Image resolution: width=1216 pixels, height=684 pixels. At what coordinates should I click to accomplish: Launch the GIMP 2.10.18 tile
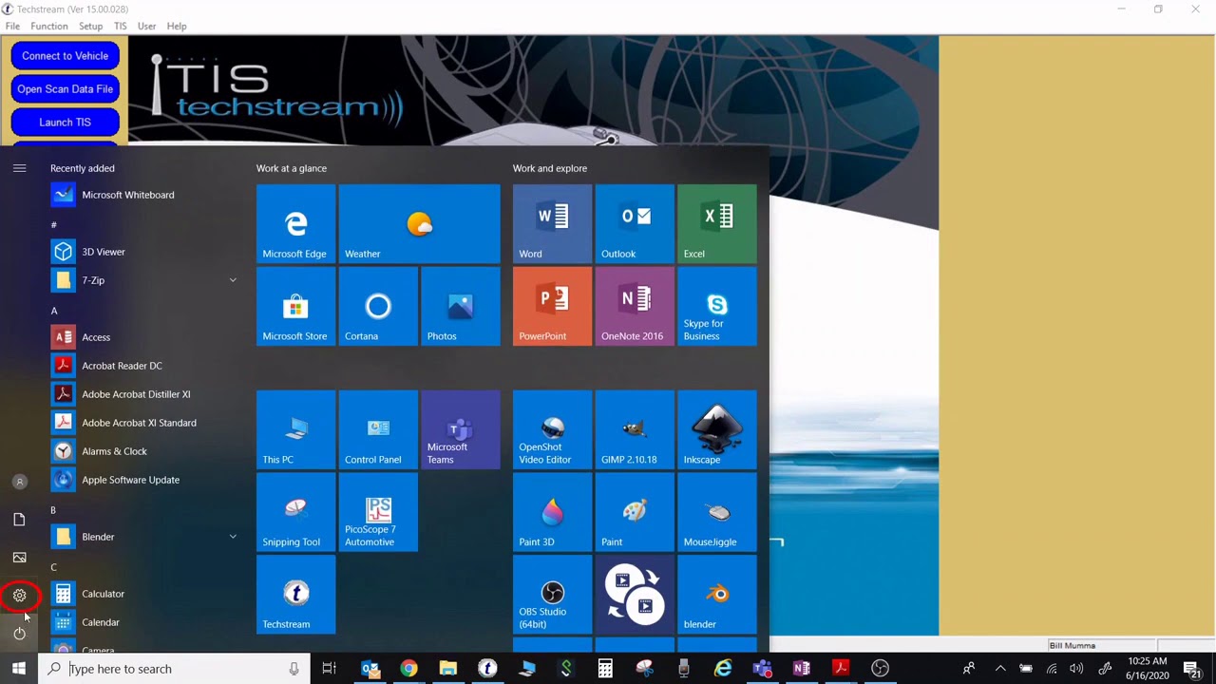[x=635, y=429]
